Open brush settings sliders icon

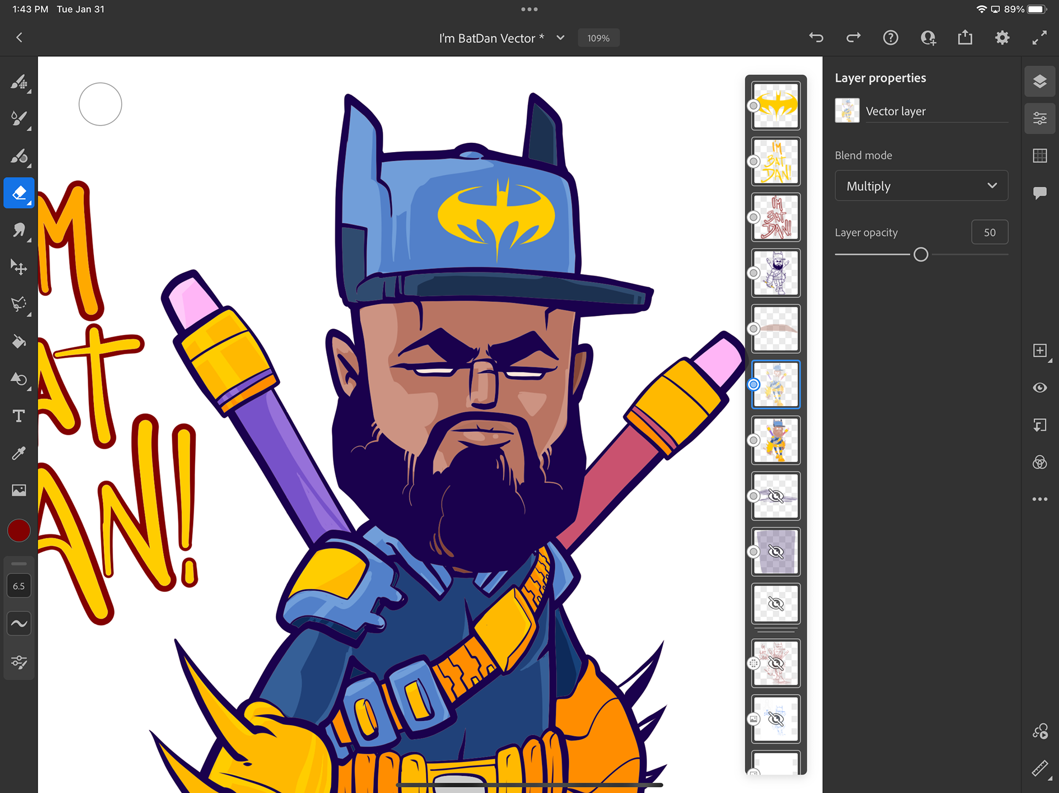pos(19,662)
